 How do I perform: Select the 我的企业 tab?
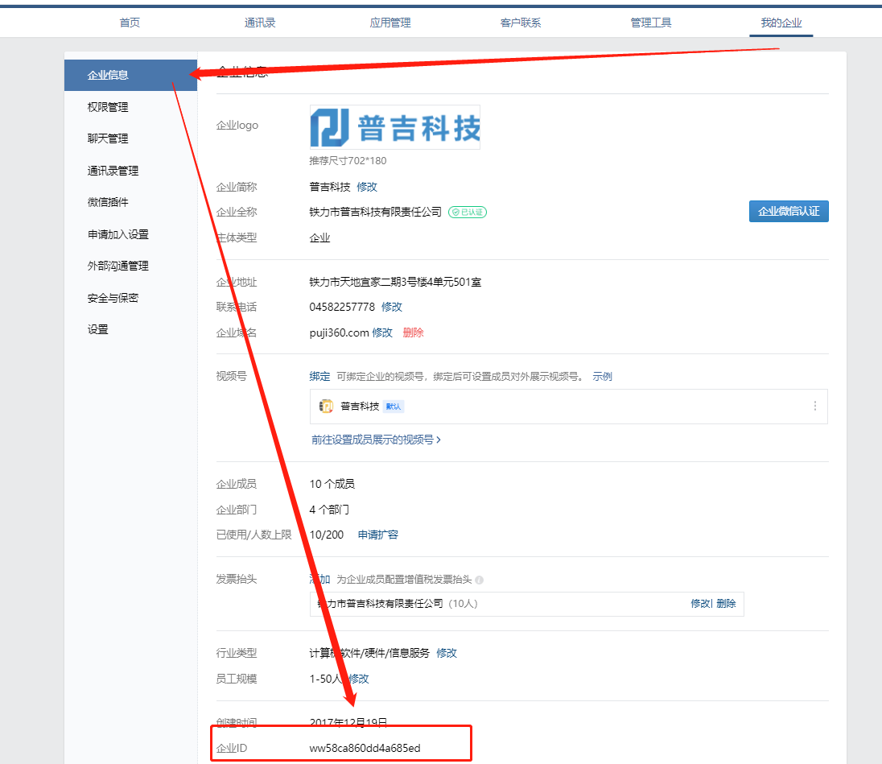781,23
